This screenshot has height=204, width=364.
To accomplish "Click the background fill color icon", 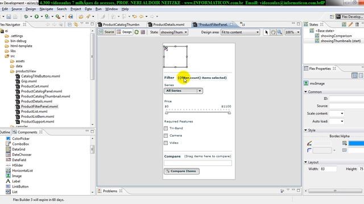I will (x=344, y=143).
